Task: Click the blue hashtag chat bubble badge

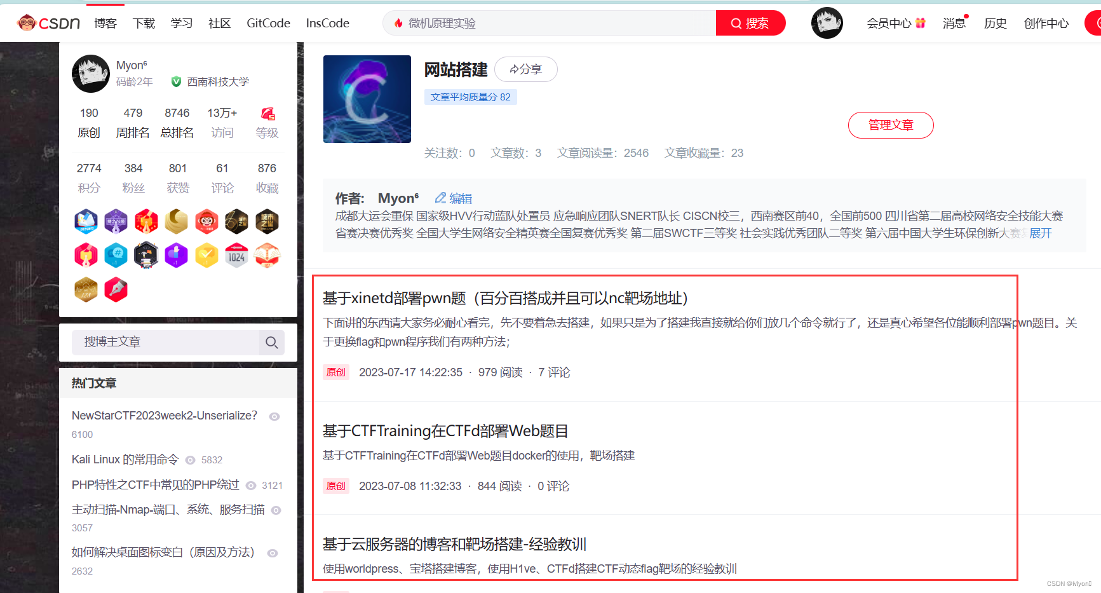Action: (116, 255)
